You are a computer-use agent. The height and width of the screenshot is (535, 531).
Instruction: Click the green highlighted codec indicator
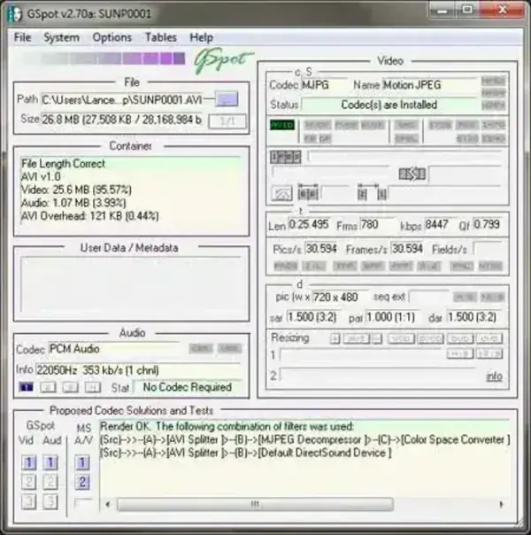pyautogui.click(x=282, y=125)
